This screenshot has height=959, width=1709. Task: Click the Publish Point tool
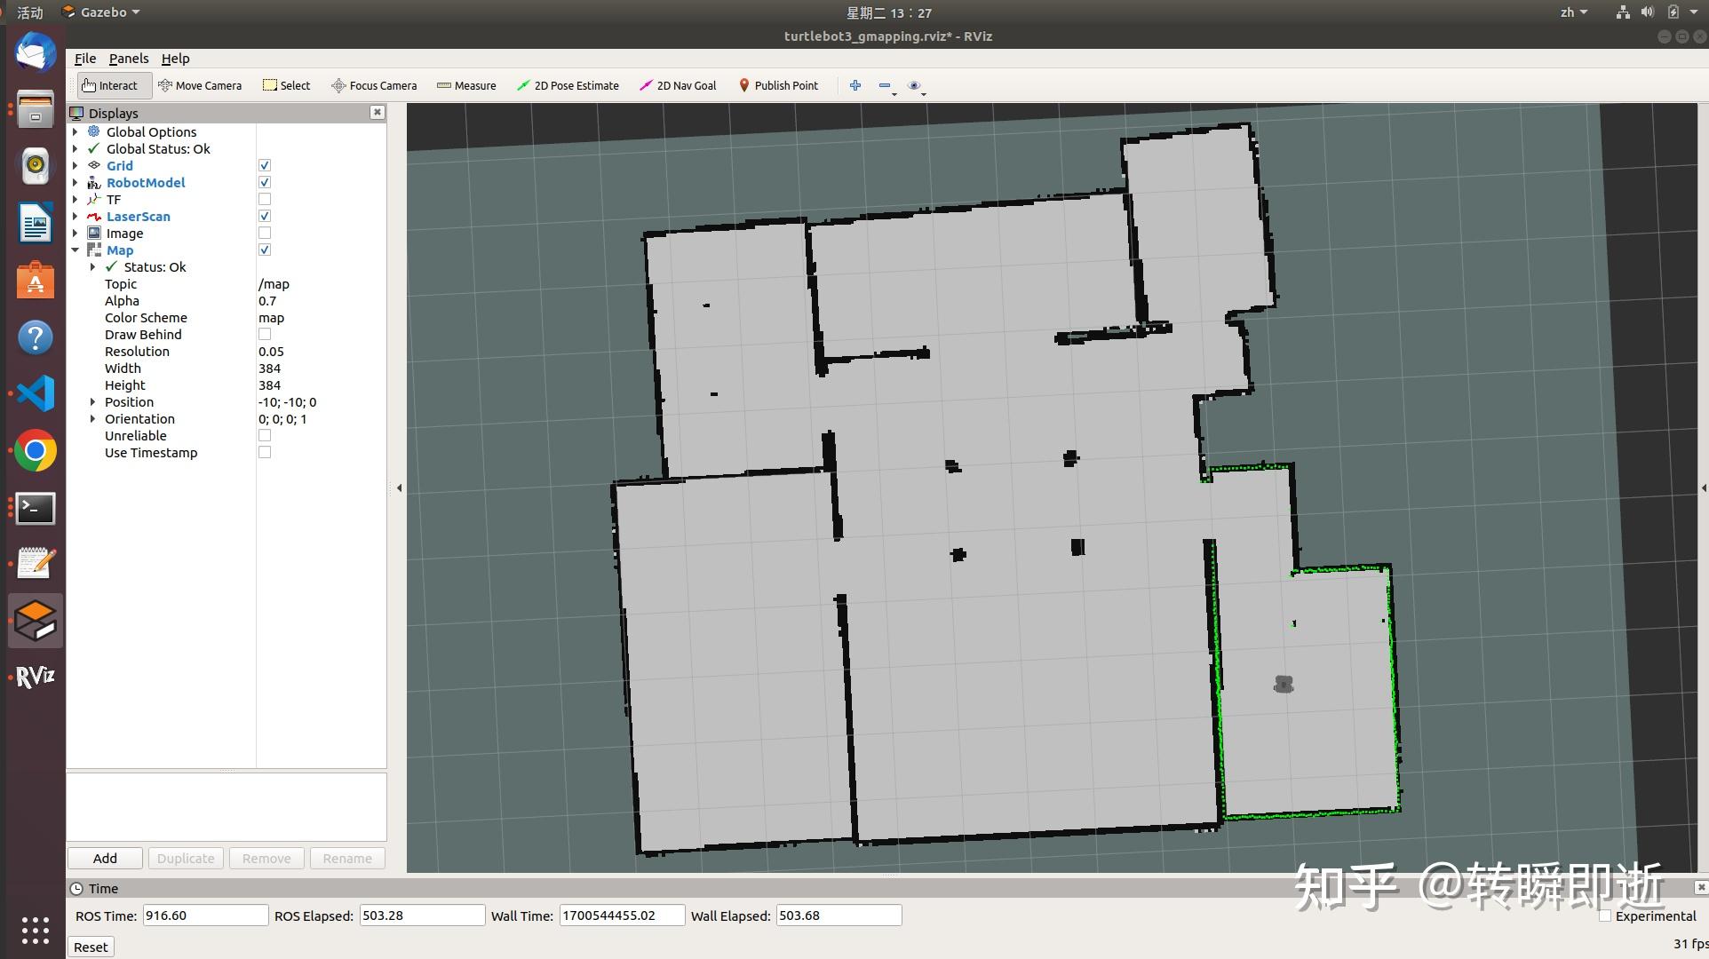point(778,85)
